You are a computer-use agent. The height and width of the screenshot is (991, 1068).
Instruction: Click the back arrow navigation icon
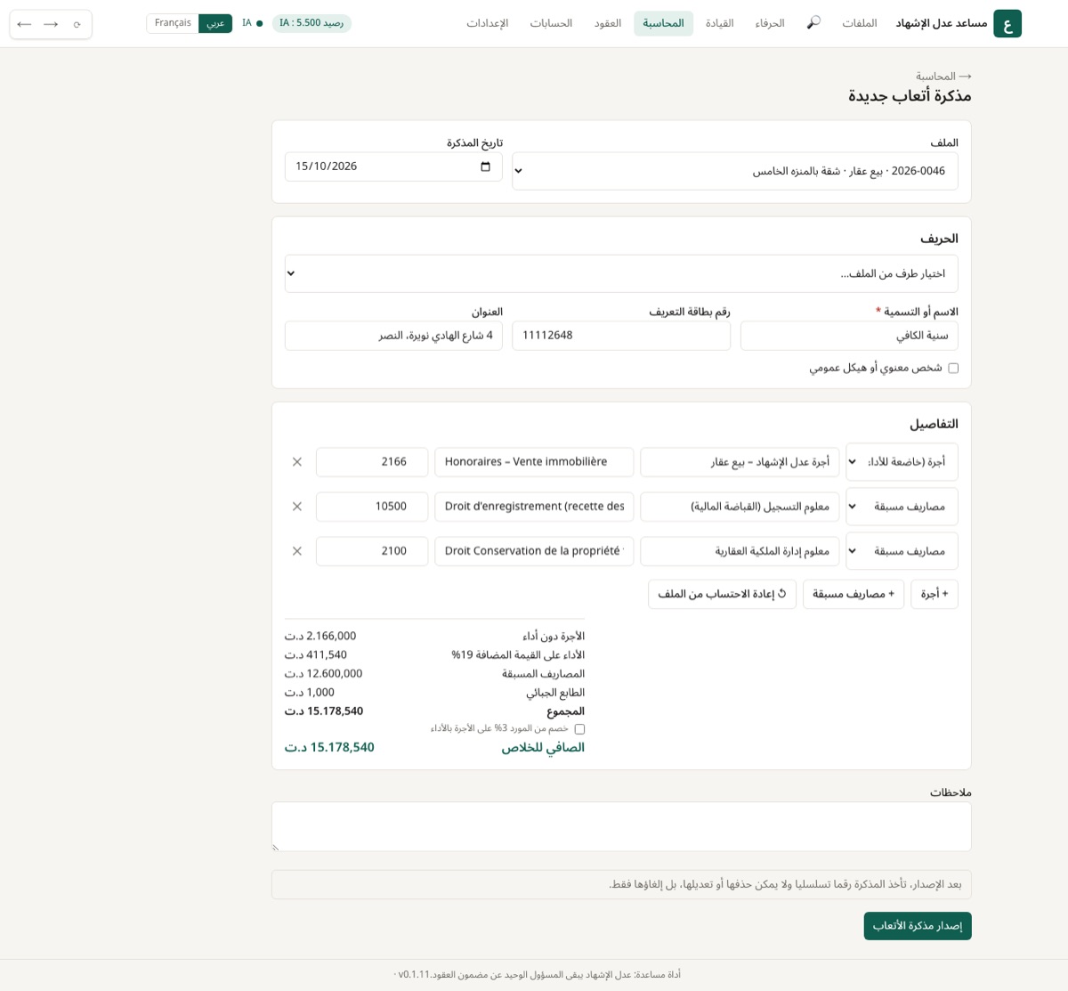point(24,24)
